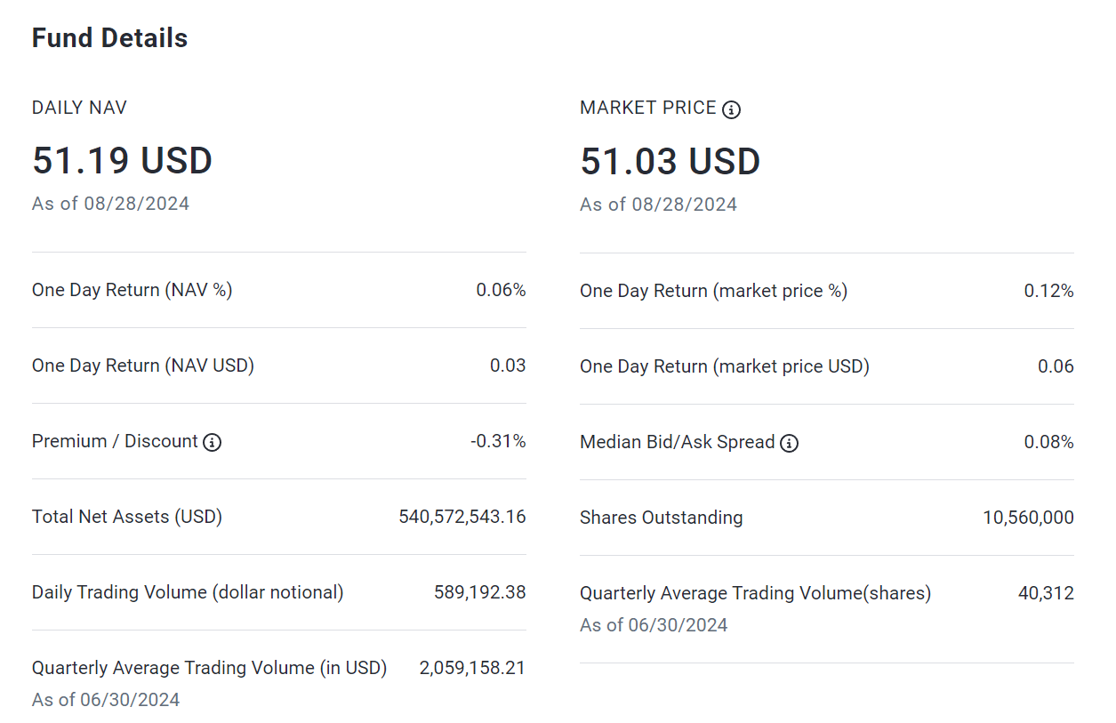1116x723 pixels.
Task: Click the -0.31% premium discount value
Action: coord(498,441)
